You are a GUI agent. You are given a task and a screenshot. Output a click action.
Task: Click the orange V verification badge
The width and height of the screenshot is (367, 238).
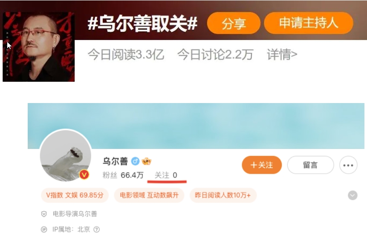click(84, 175)
